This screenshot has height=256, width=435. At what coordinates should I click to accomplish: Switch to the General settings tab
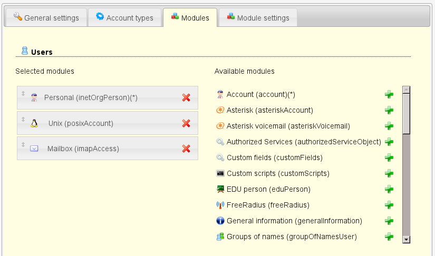[x=46, y=18]
